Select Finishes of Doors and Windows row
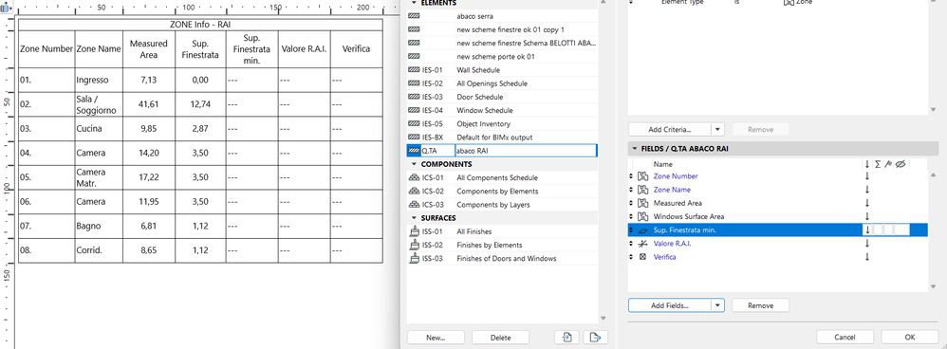Screen dimensions: 947x349 (503, 258)
